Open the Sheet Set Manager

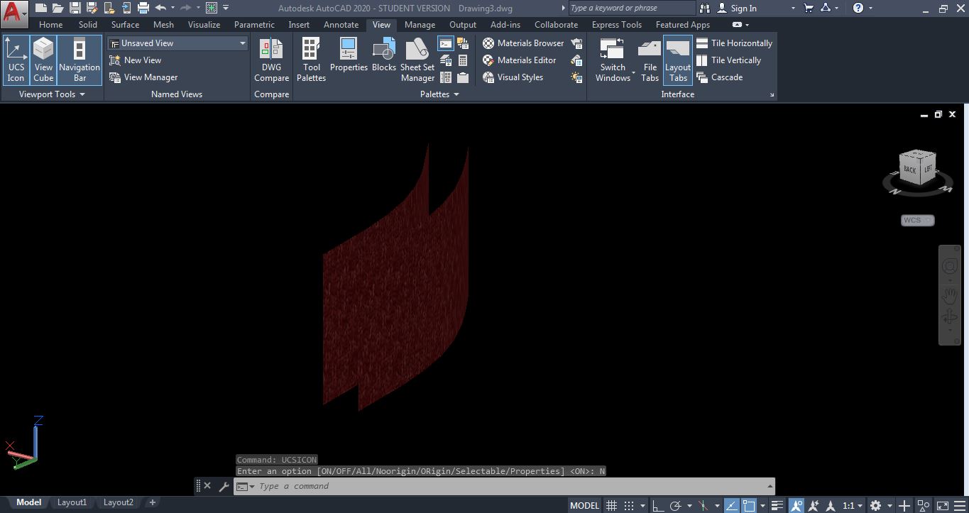pos(417,60)
